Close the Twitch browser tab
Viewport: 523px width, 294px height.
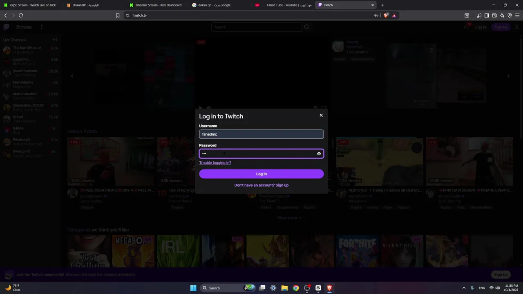coord(373,5)
